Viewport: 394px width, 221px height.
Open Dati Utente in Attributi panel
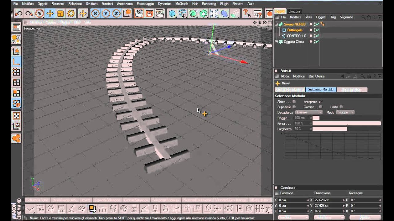pyautogui.click(x=316, y=76)
